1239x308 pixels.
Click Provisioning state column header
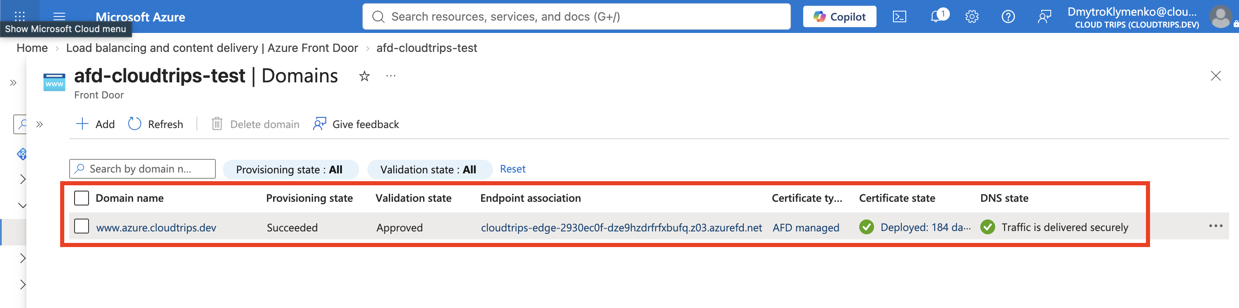click(x=309, y=198)
